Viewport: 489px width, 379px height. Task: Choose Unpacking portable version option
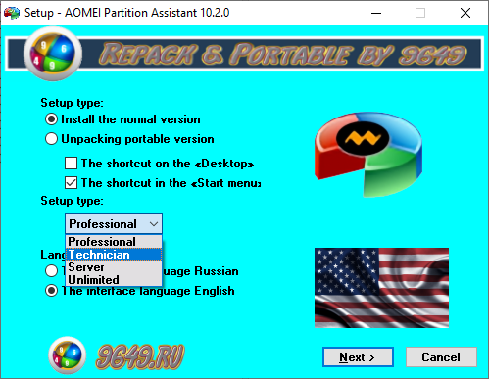click(x=51, y=139)
